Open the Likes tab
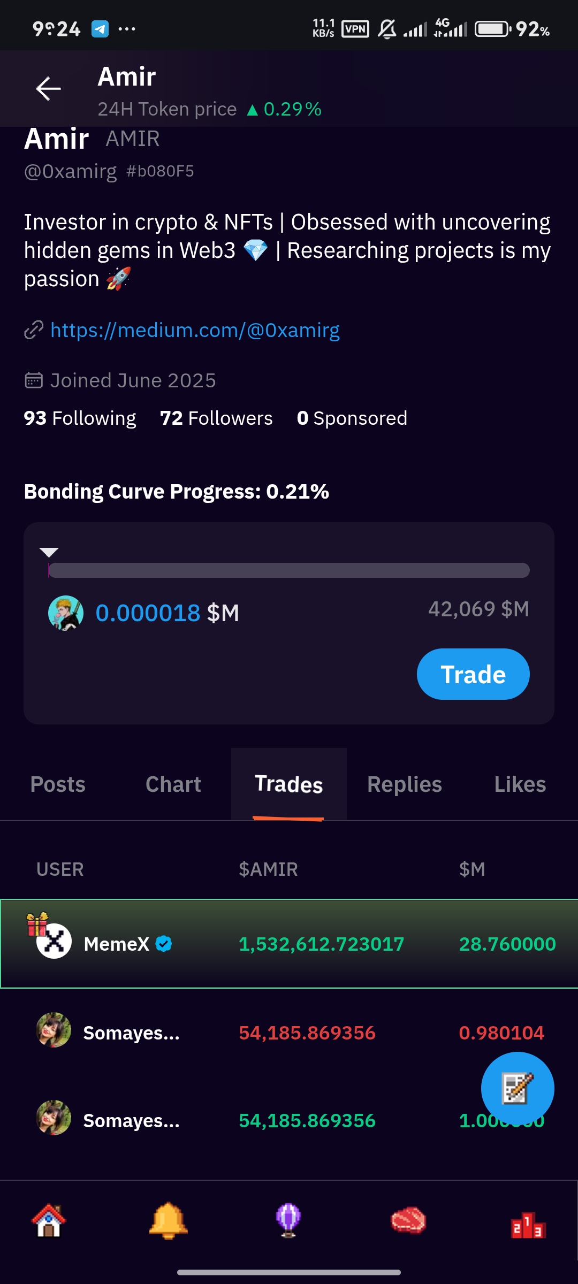The image size is (578, 1284). point(520,784)
